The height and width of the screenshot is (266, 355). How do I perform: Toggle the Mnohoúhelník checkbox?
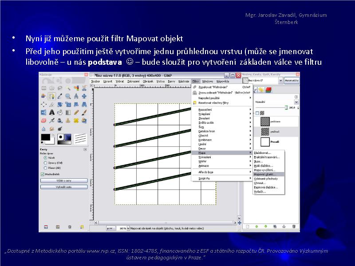pos(42,174)
